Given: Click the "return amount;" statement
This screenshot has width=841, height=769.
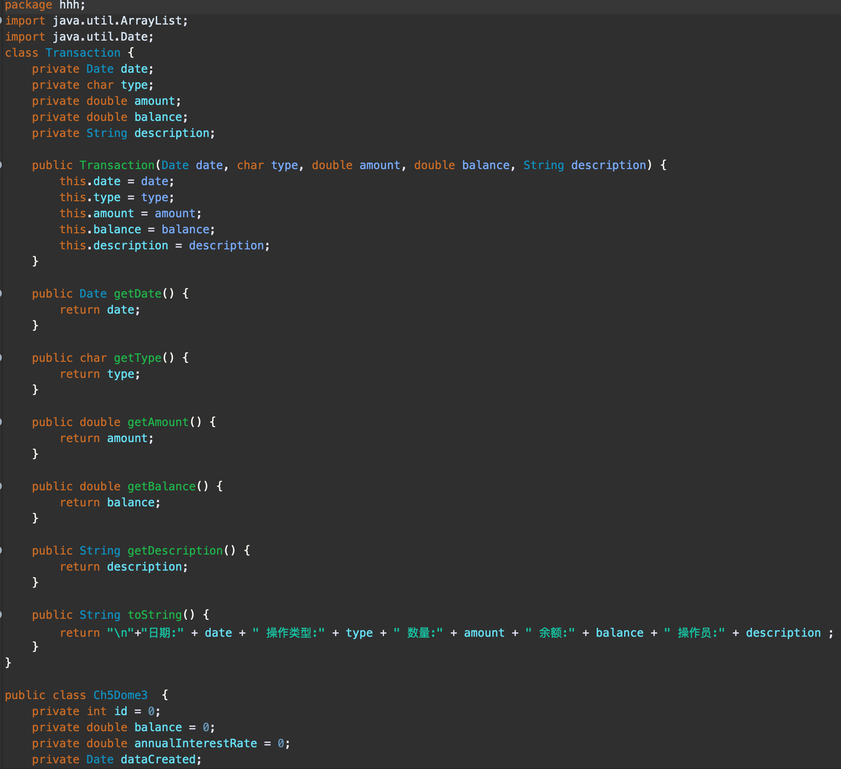Looking at the screenshot, I should tap(106, 438).
